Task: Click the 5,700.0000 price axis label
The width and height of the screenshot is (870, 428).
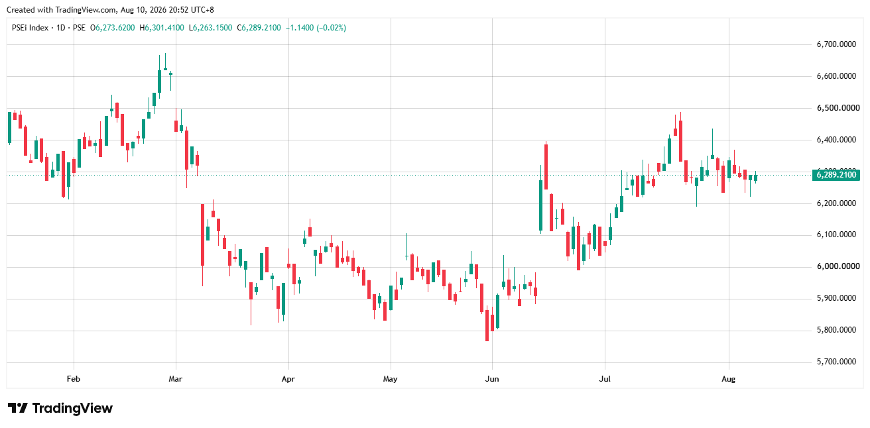Action: click(x=836, y=362)
